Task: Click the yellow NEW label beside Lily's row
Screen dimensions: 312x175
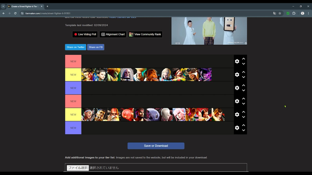Action: [73, 114]
